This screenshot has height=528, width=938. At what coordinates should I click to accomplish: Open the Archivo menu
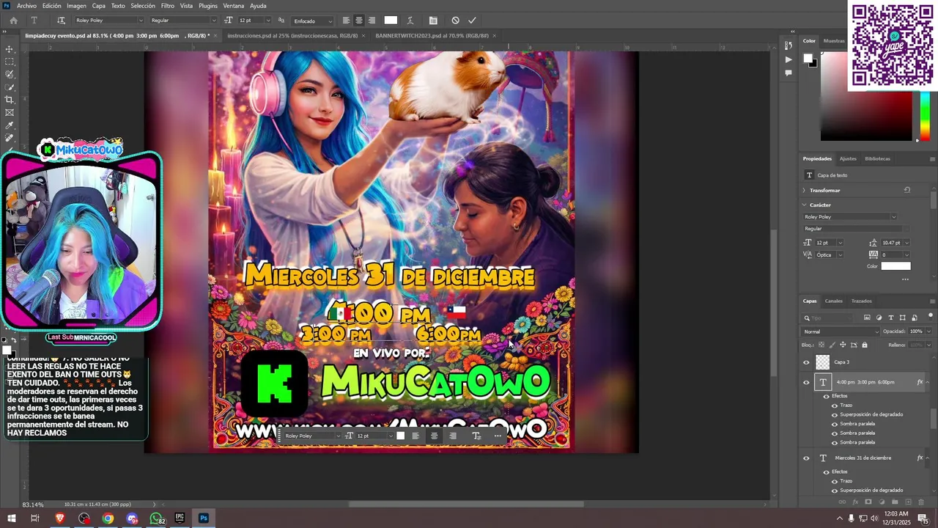click(x=26, y=6)
